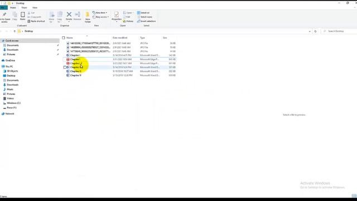Tick the Name header select-all checkbox

tap(64, 38)
